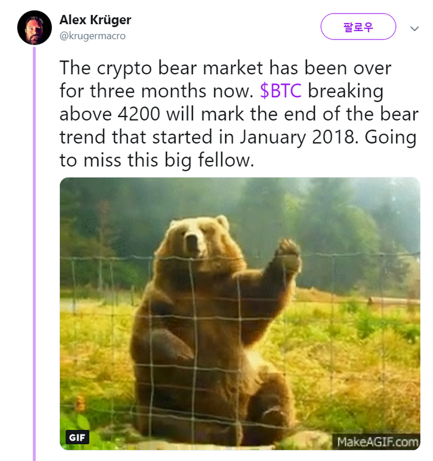Open the $BTC cashtag link
Viewport: 433px width, 461px height.
pyautogui.click(x=281, y=90)
